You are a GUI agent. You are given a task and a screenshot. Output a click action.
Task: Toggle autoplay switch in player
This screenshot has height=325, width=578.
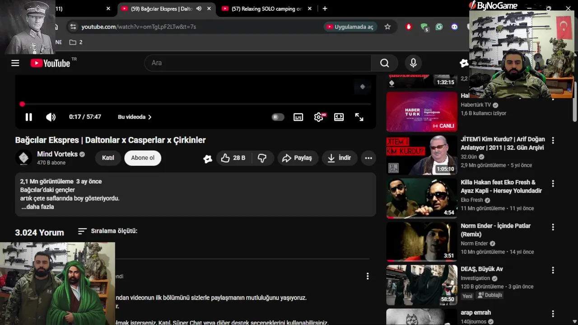click(278, 117)
